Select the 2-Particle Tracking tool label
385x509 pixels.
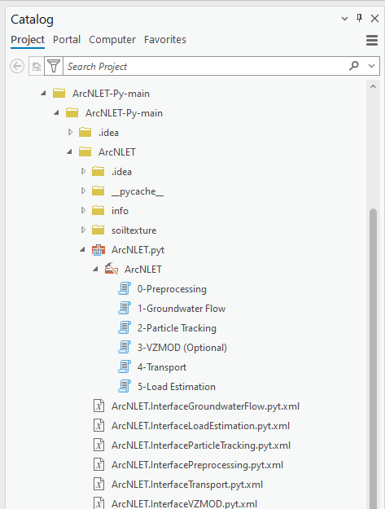pos(177,328)
